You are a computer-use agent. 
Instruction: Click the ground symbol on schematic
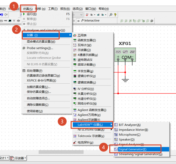click(x=125, y=80)
